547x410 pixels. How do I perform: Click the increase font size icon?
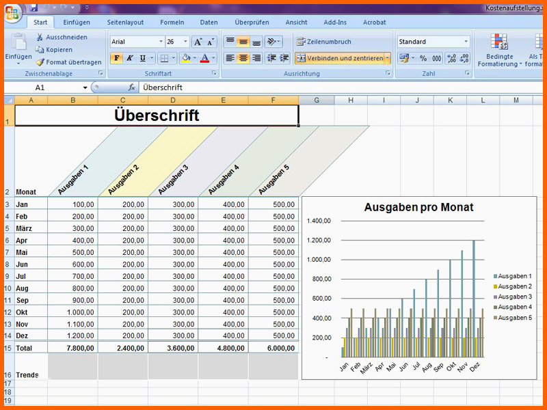pyautogui.click(x=198, y=42)
